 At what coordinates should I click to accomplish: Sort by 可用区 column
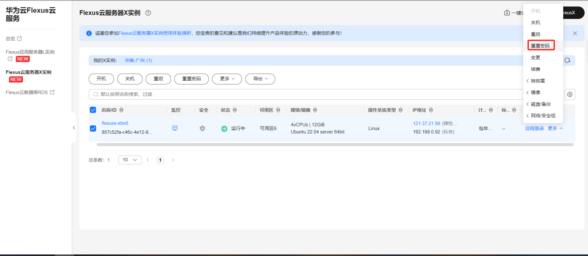[x=278, y=110]
